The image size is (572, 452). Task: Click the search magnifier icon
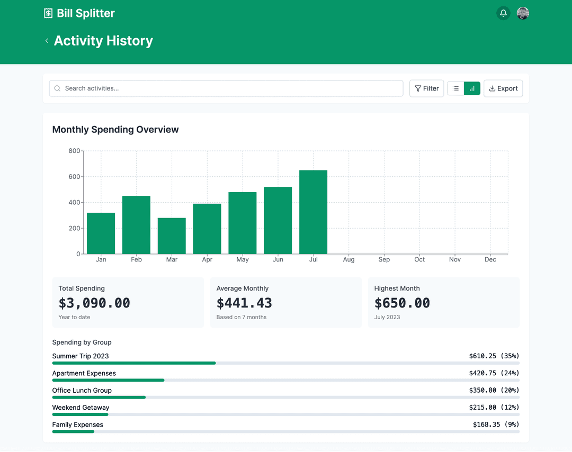[57, 88]
